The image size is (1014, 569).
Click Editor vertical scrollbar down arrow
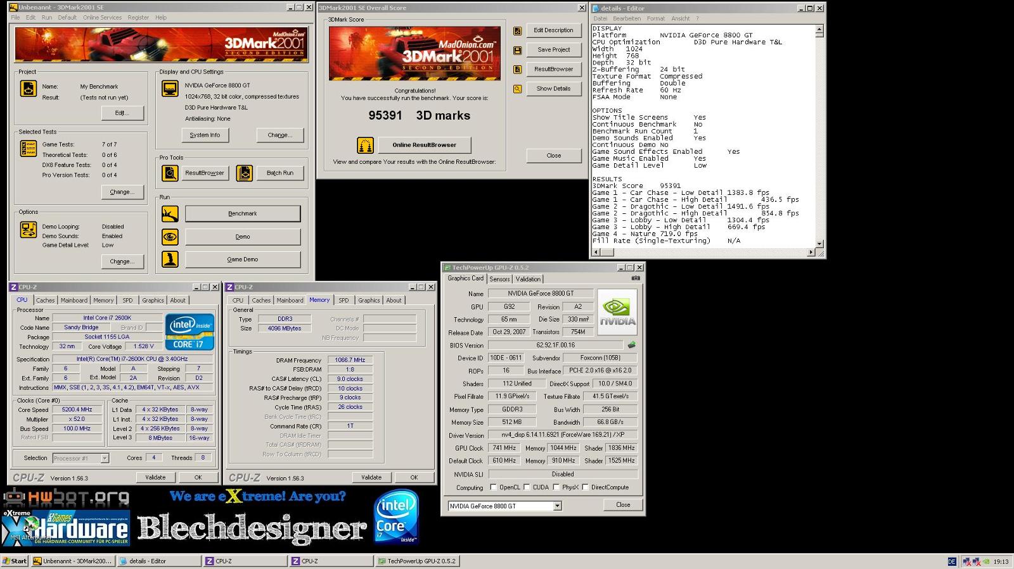point(819,243)
